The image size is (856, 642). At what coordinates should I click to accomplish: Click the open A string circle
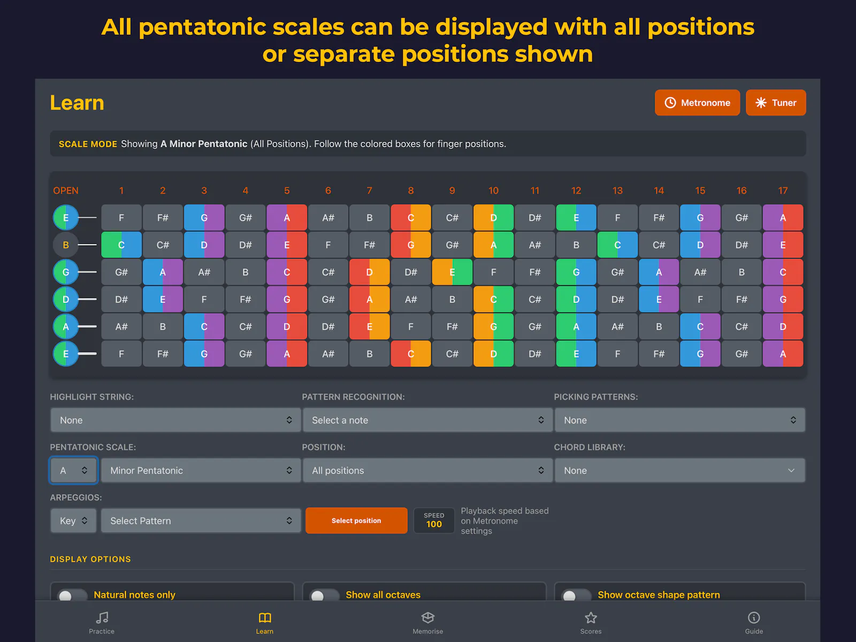point(66,326)
